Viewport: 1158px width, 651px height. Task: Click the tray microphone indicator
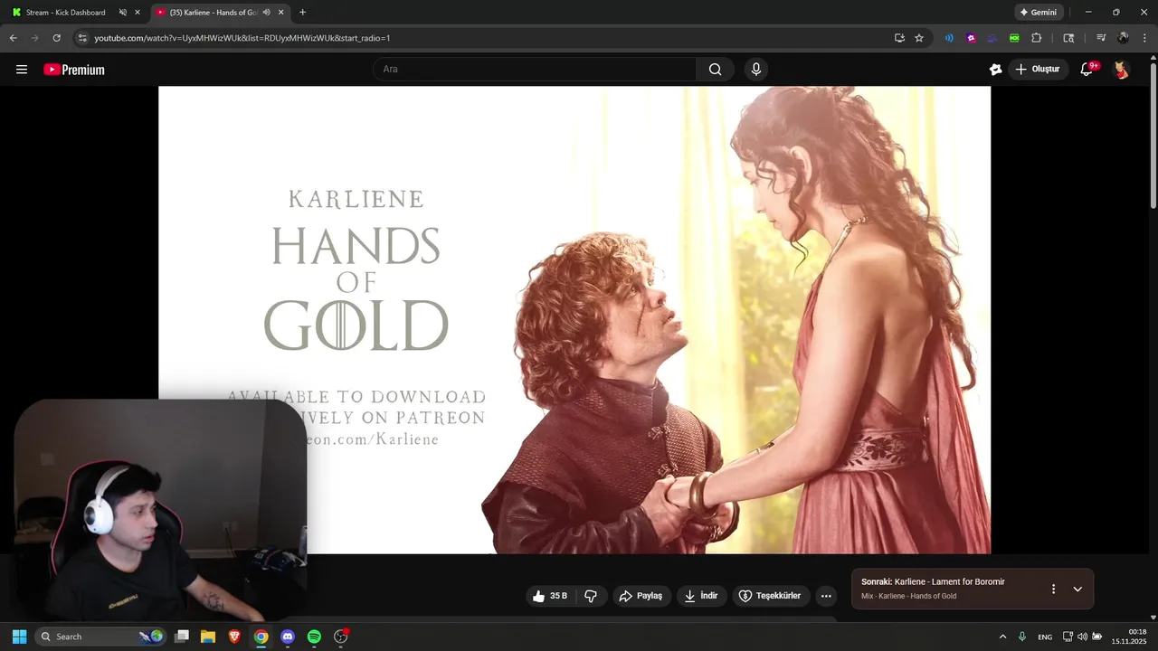pos(1022,637)
